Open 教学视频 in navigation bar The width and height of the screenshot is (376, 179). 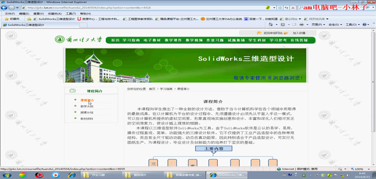pyautogui.click(x=194, y=40)
